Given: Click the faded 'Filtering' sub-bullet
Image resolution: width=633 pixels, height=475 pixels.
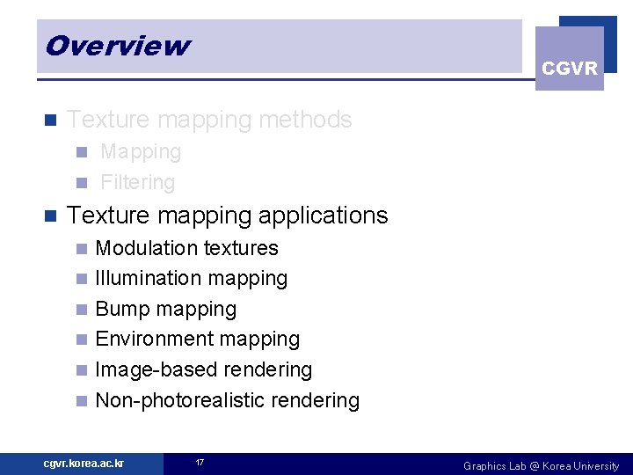Looking at the screenshot, I should point(138,182).
